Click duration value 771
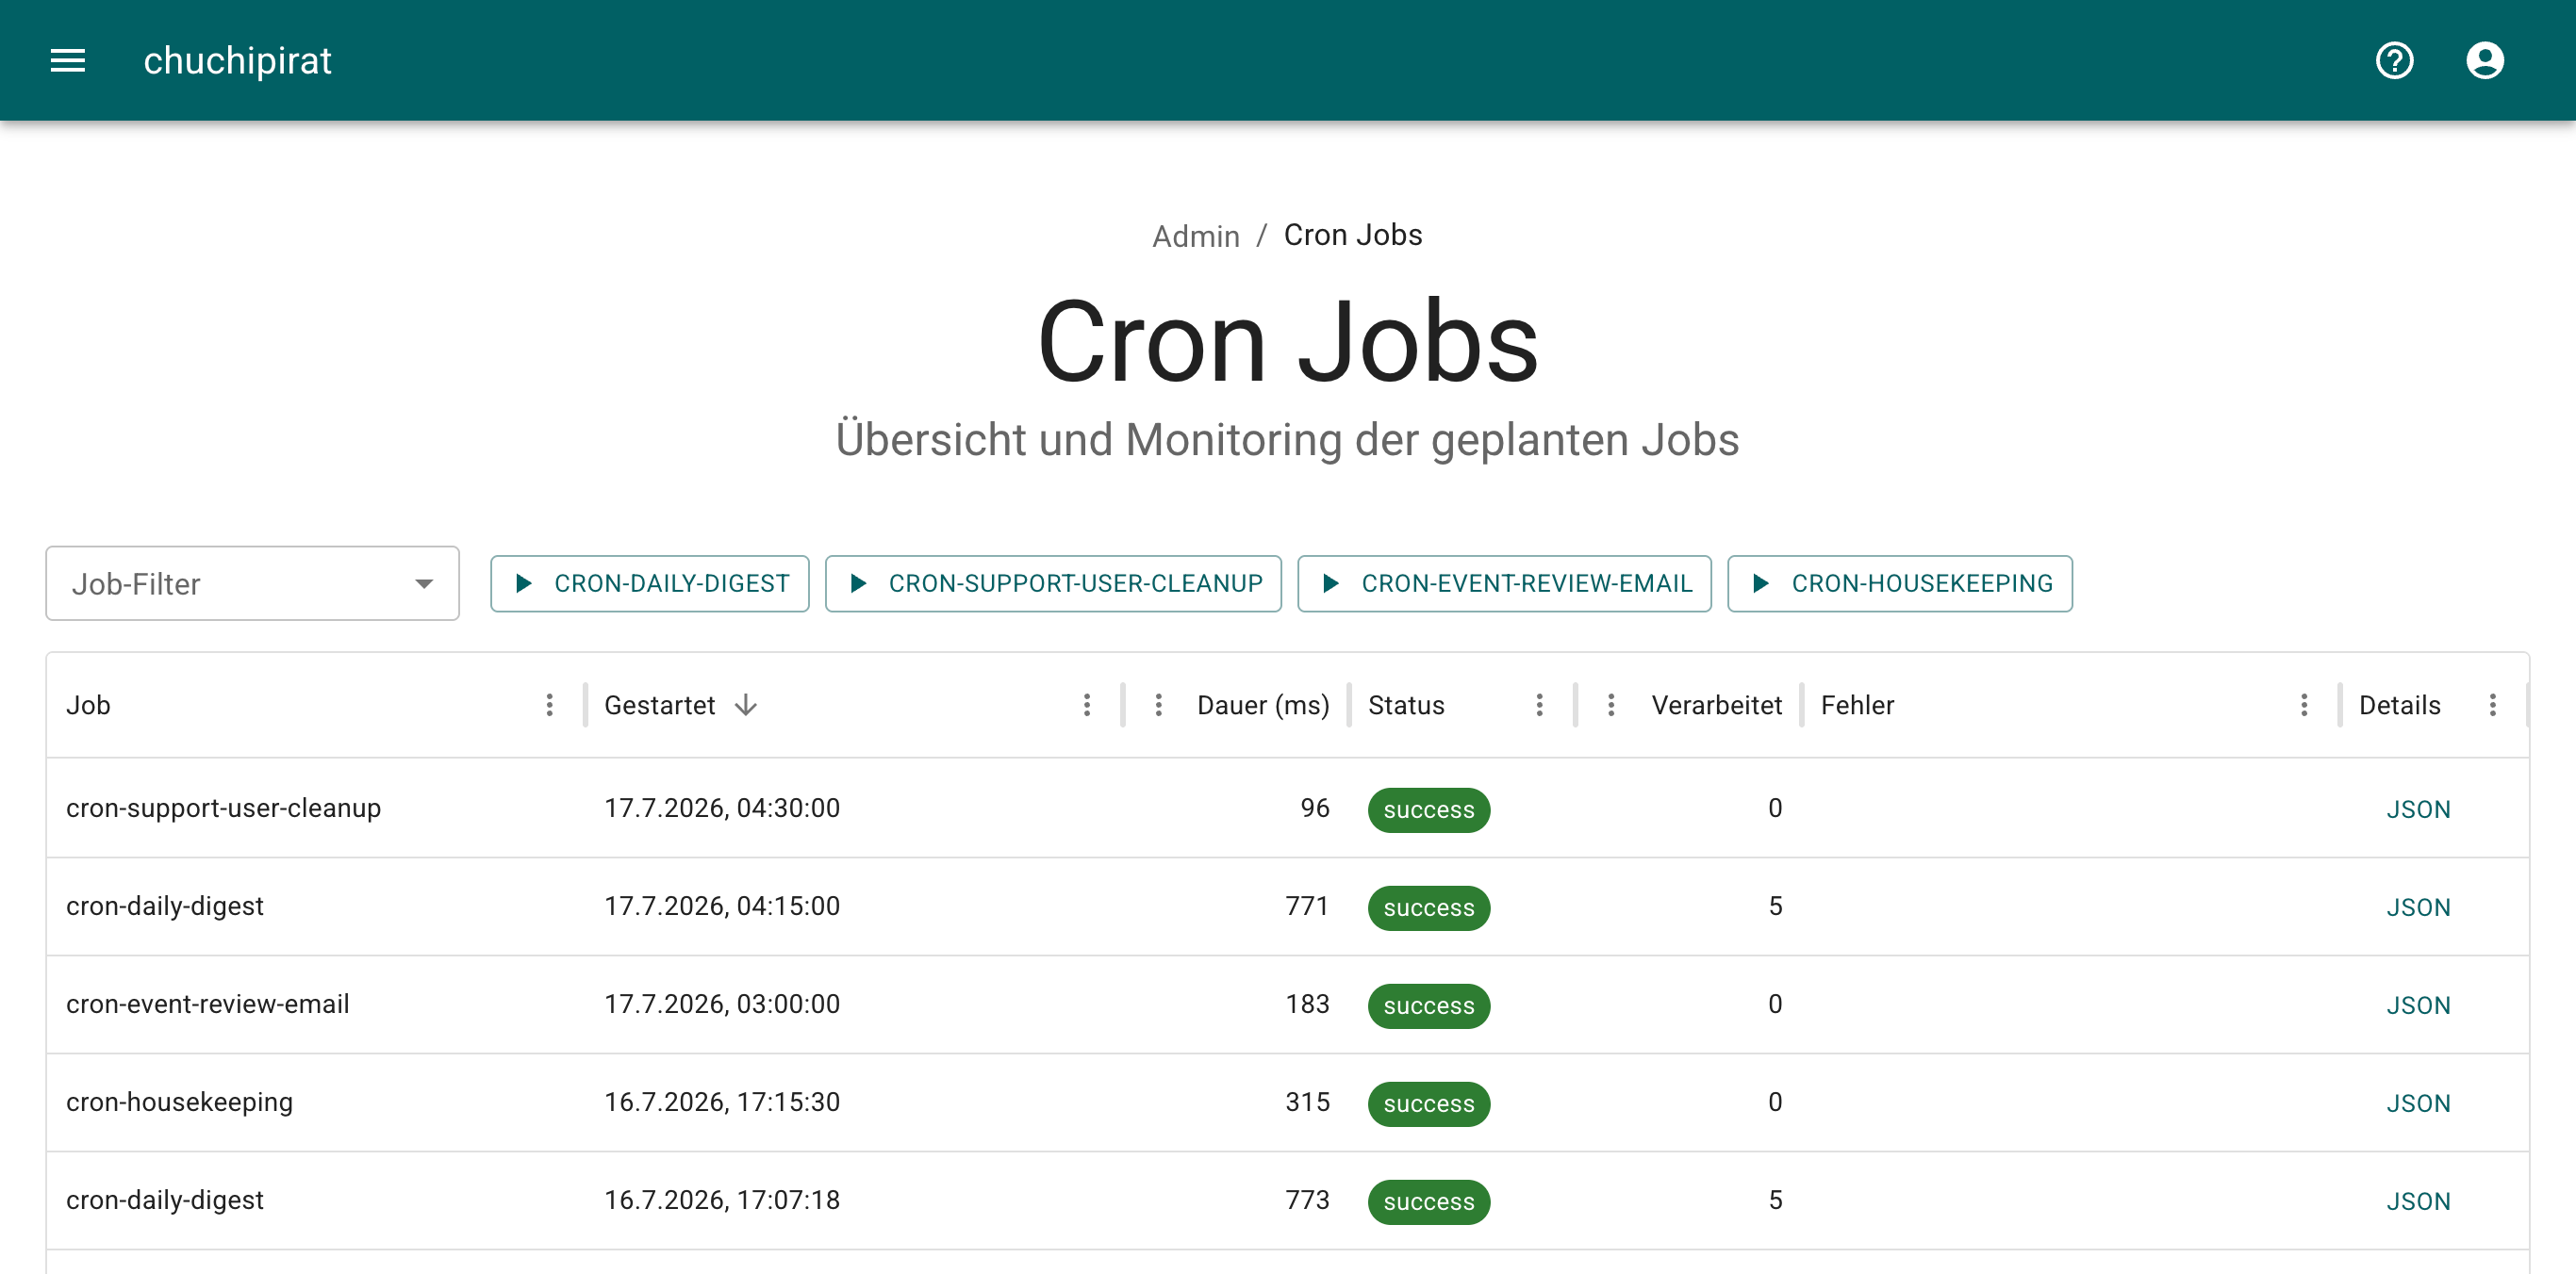 [1307, 906]
